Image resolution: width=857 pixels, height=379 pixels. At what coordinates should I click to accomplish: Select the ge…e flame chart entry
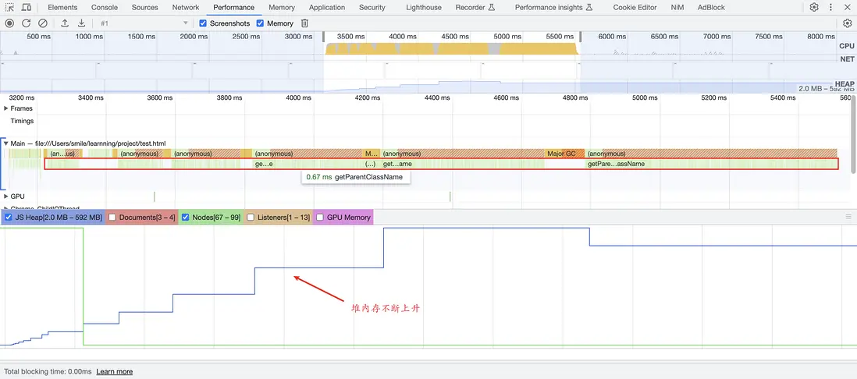[308, 164]
